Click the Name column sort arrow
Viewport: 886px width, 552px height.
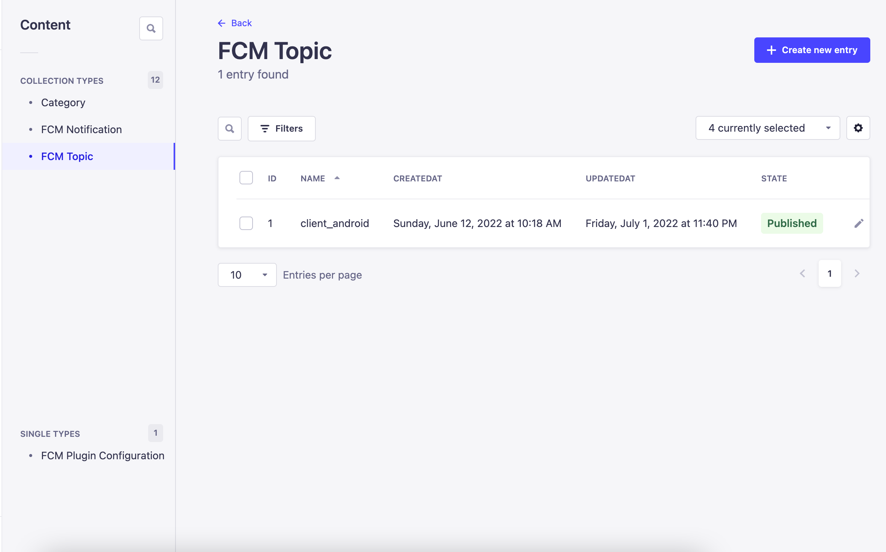point(337,178)
